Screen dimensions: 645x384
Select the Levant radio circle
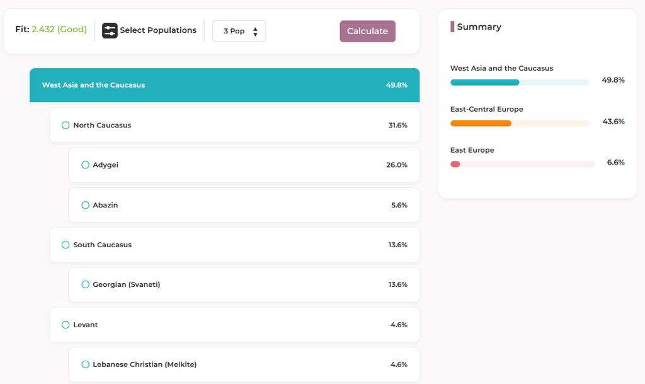(66, 325)
